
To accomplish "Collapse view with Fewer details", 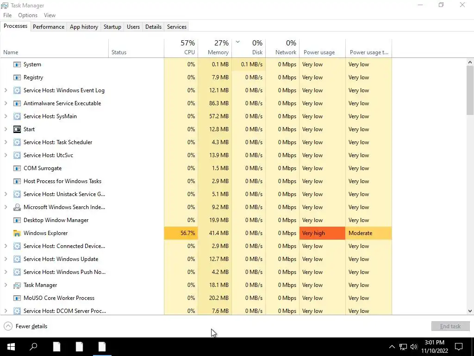I will point(26,326).
